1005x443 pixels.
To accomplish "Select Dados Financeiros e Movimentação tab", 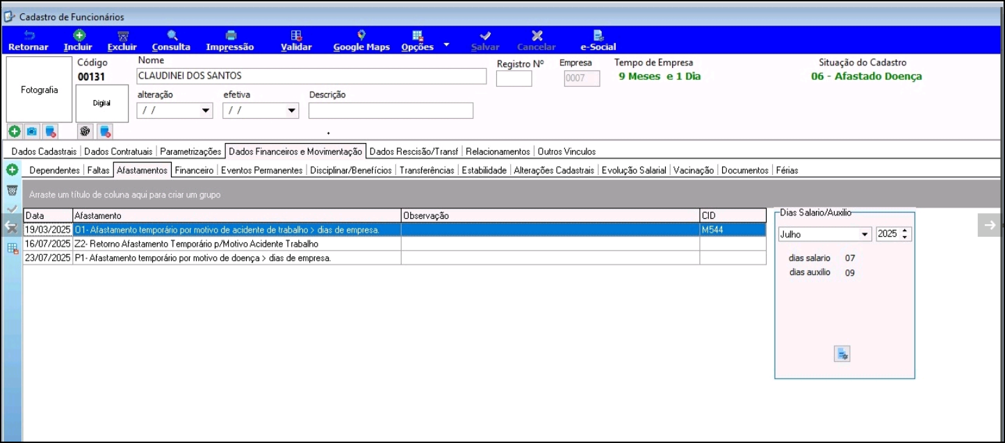I will [x=295, y=151].
